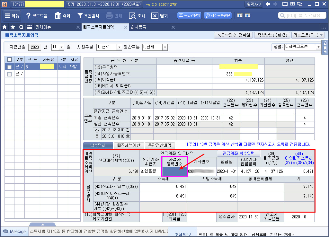329x237 pixels.
Task: Open 정렬 0.사원코드순 dropdown
Action: click(318, 47)
